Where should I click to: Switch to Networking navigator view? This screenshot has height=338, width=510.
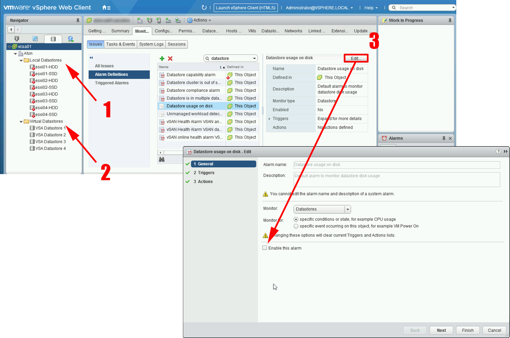coord(71,39)
